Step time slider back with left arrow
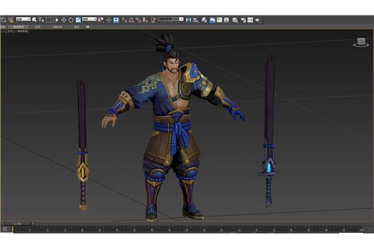374x249 pixels. click(2, 223)
